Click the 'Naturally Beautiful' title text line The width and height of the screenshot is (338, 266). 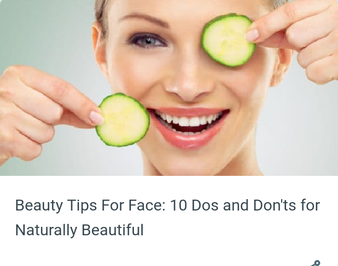click(80, 230)
